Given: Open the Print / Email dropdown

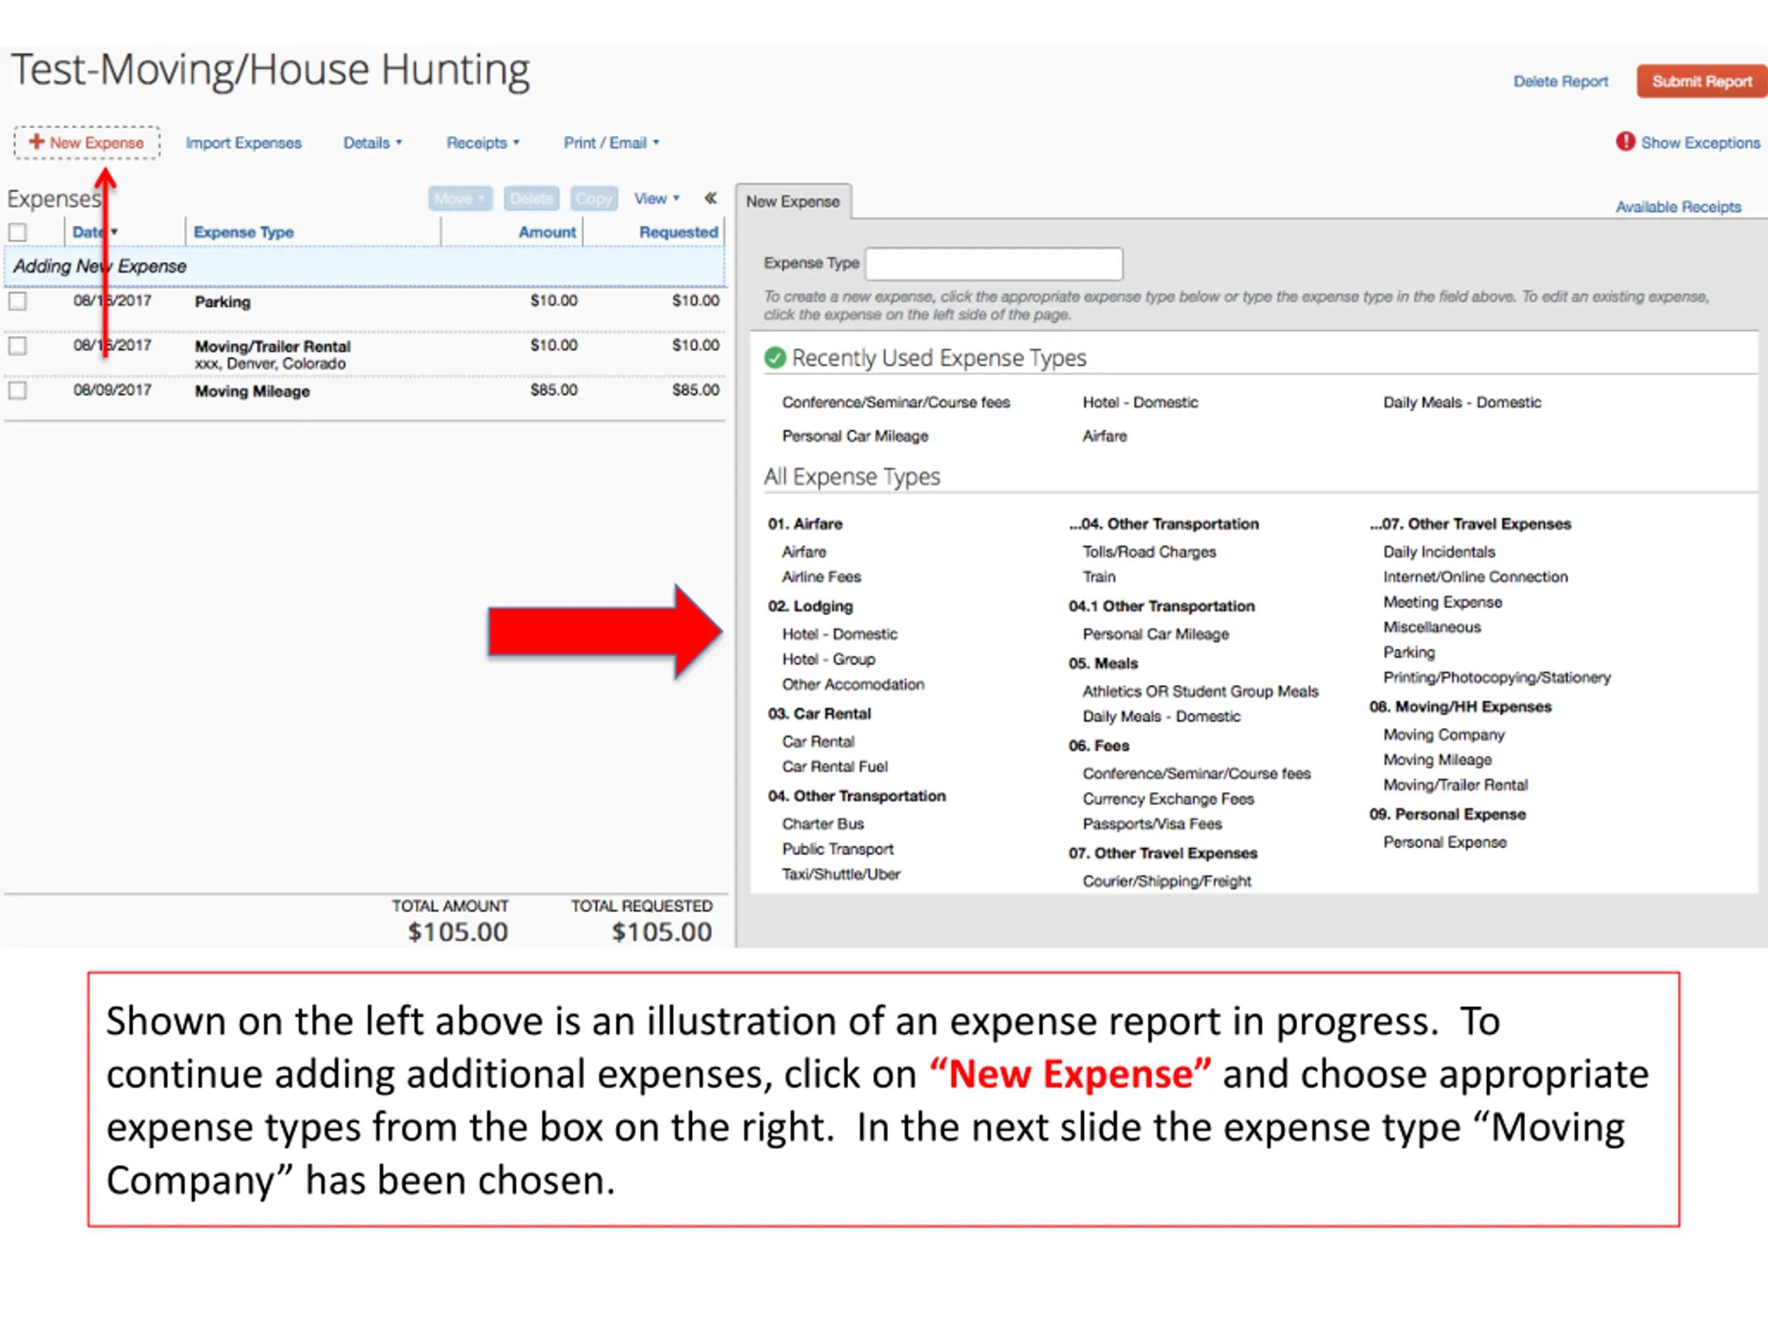Looking at the screenshot, I should tap(611, 143).
